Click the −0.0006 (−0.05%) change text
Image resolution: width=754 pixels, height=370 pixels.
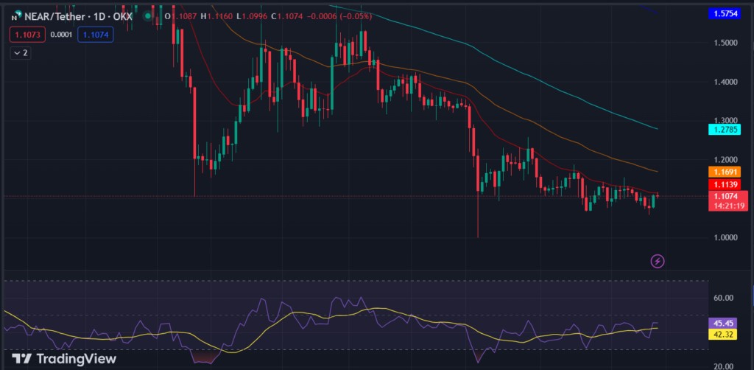coord(339,16)
